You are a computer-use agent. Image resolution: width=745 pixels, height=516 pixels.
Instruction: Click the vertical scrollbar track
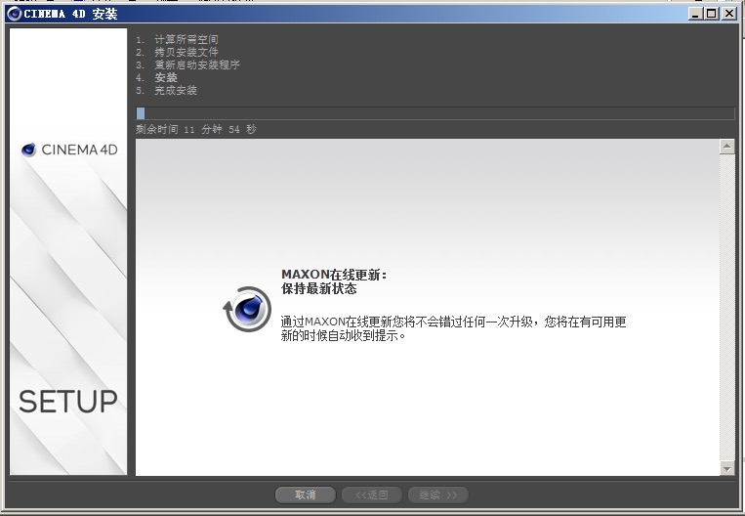pyautogui.click(x=727, y=307)
